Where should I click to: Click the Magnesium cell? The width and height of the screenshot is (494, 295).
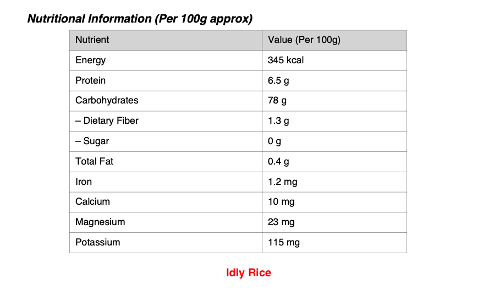tap(100, 222)
